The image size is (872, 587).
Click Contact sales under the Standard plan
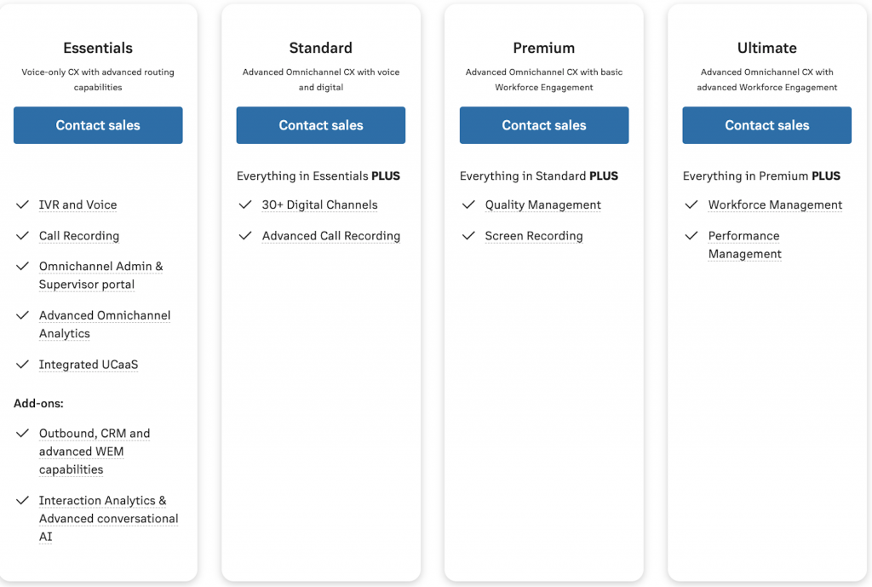(320, 125)
